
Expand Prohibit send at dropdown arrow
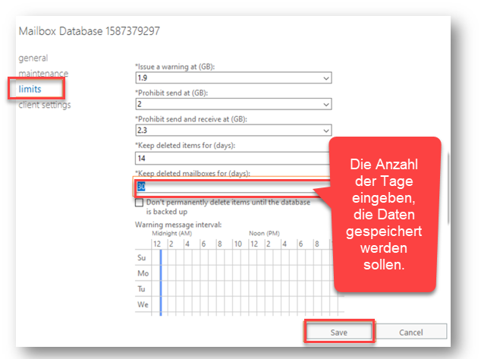click(326, 104)
